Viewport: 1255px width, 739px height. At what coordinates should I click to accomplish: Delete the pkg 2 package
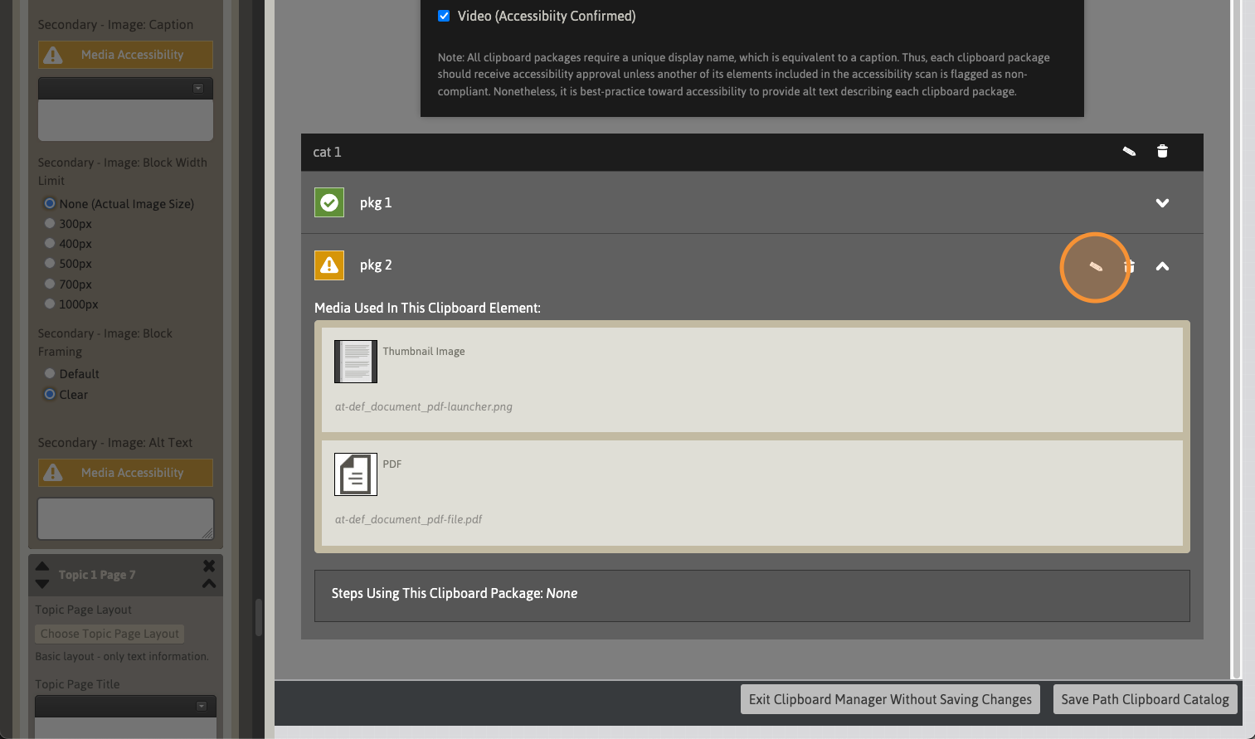tap(1130, 266)
